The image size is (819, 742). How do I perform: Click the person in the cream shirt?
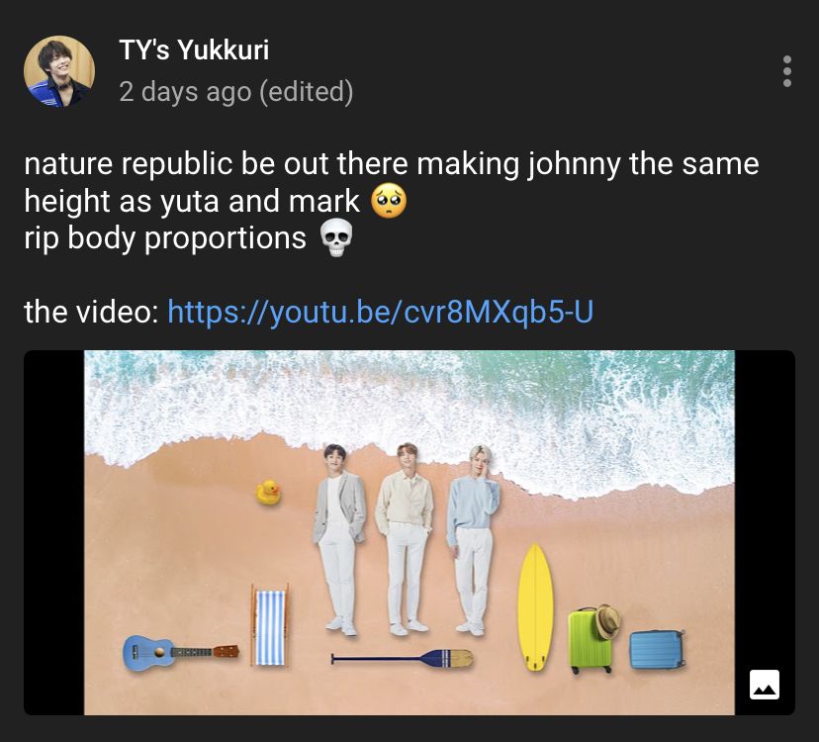pos(406,538)
